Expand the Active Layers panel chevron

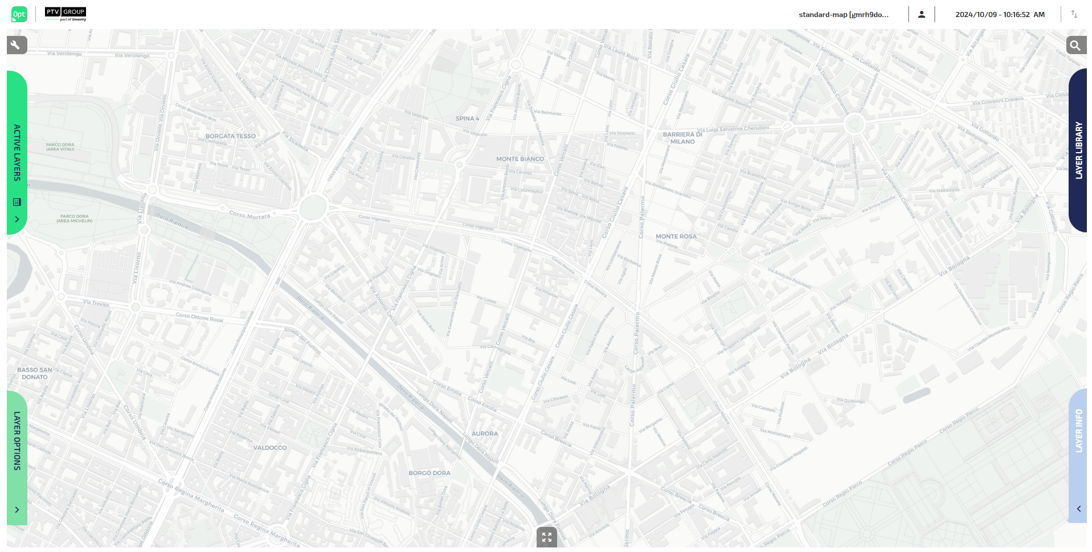click(x=17, y=219)
